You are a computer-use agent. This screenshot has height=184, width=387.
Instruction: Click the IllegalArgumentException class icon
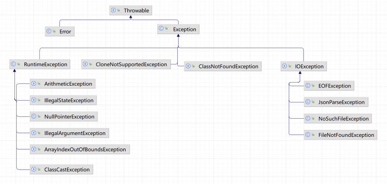pyautogui.click(x=34, y=133)
